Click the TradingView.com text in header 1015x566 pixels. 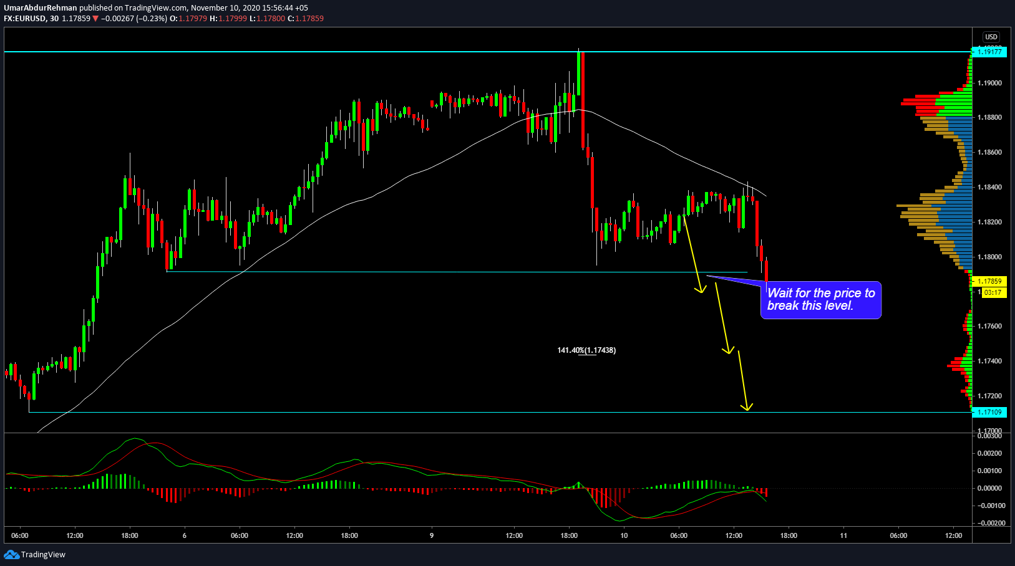point(156,8)
